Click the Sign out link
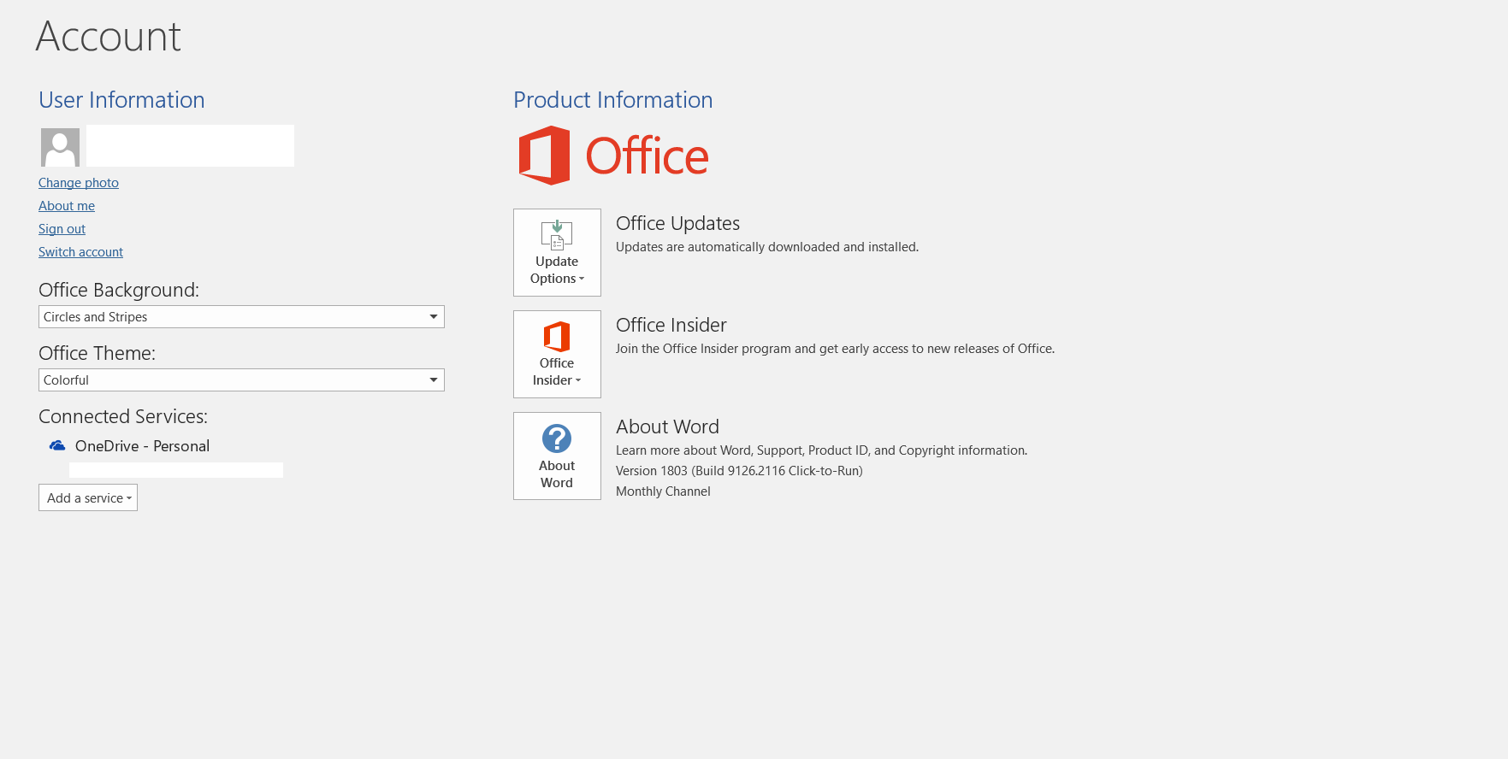1508x759 pixels. pos(62,229)
